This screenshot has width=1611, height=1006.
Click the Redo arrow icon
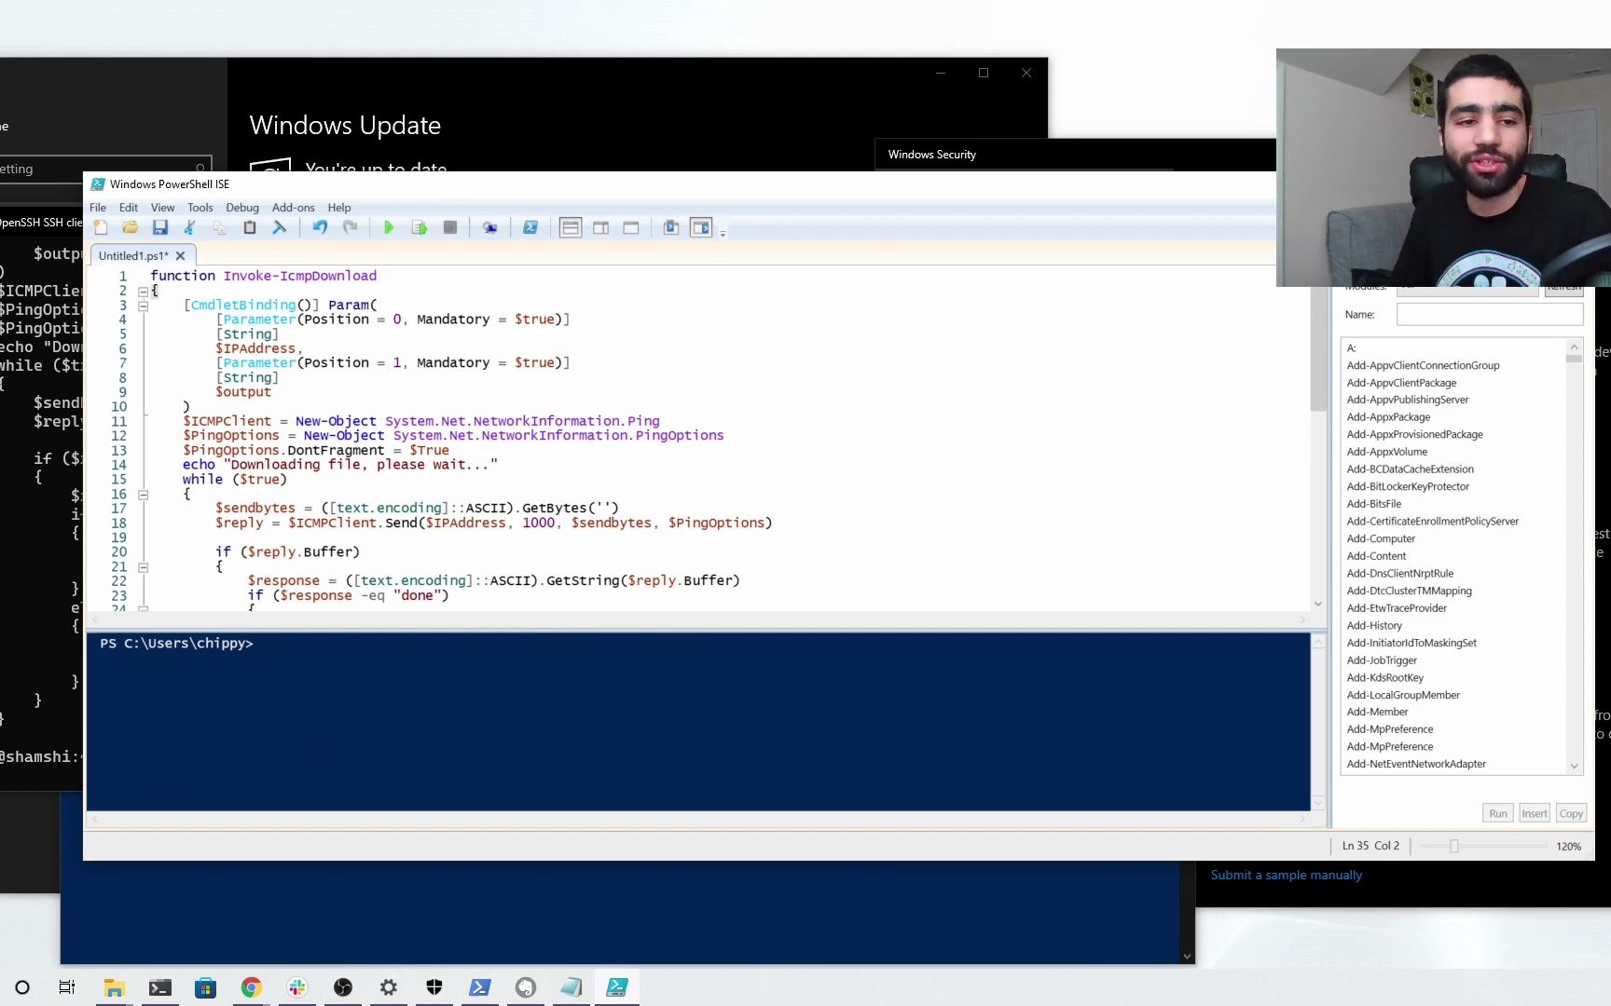tap(351, 228)
